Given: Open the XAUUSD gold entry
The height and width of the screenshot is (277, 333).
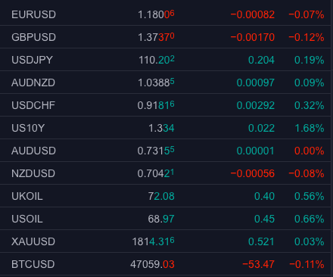Looking at the screenshot, I should pyautogui.click(x=165, y=241).
